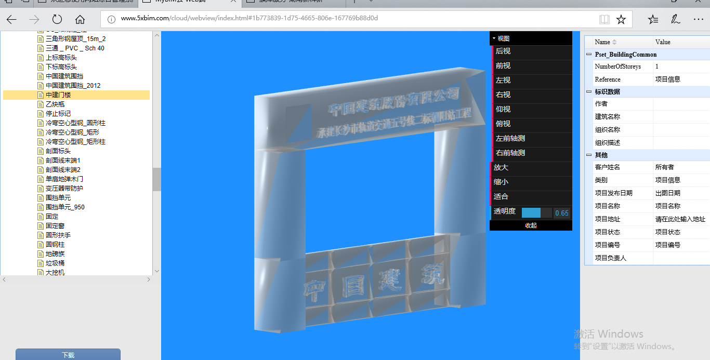Switch to 右视 right view
The width and height of the screenshot is (710, 360).
point(531,95)
